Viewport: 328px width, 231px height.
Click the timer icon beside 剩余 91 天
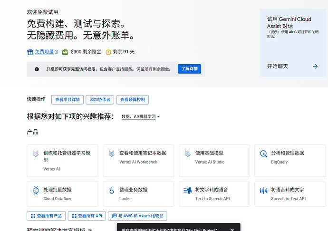tap(108, 52)
